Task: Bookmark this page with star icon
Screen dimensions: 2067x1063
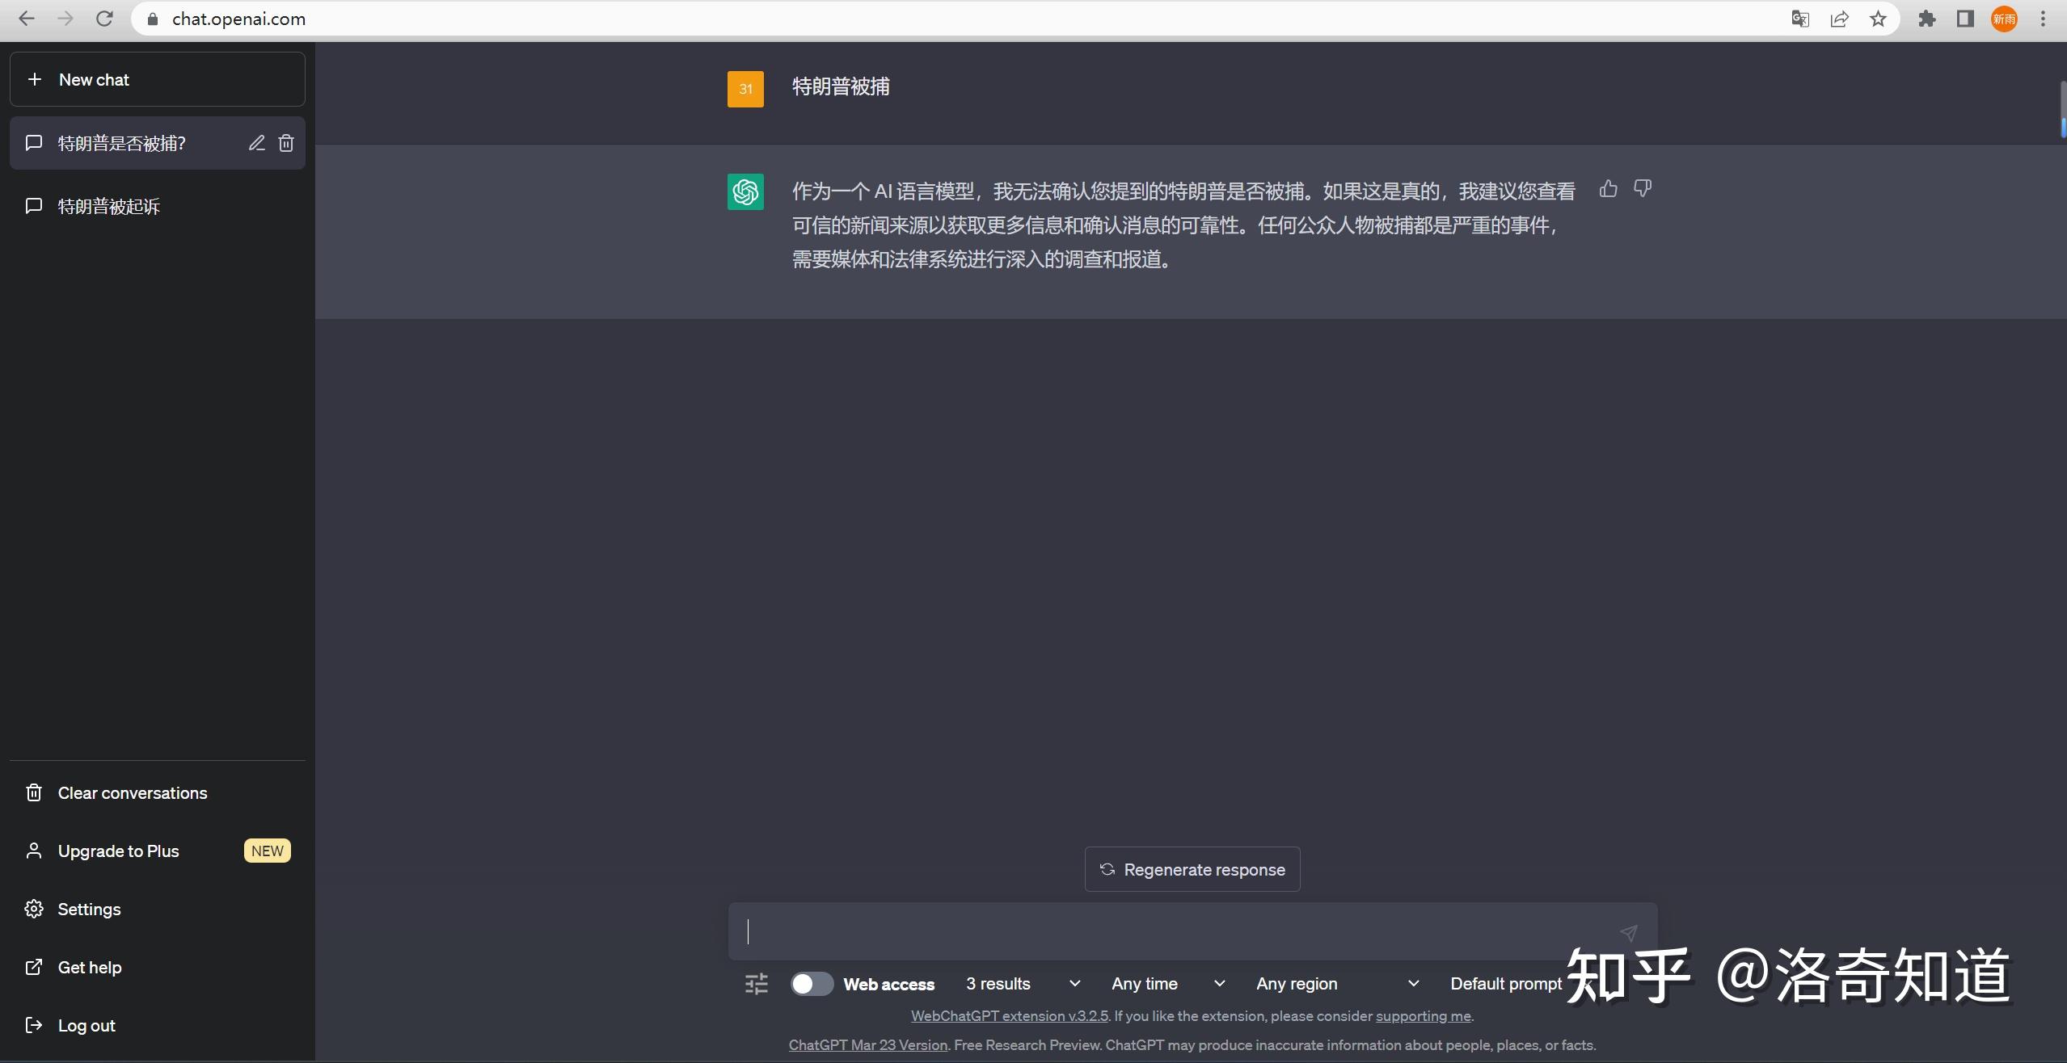Action: [1878, 19]
